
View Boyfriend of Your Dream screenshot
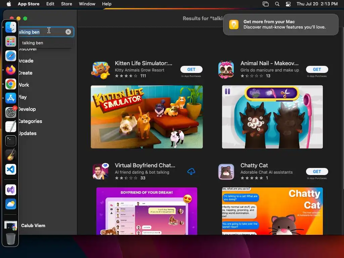(x=147, y=211)
